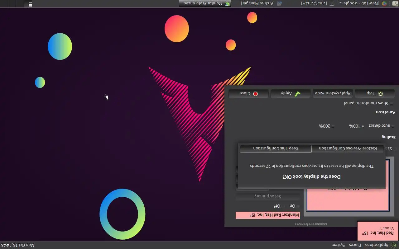Open the System menu
399x249 pixels.
pos(338,245)
